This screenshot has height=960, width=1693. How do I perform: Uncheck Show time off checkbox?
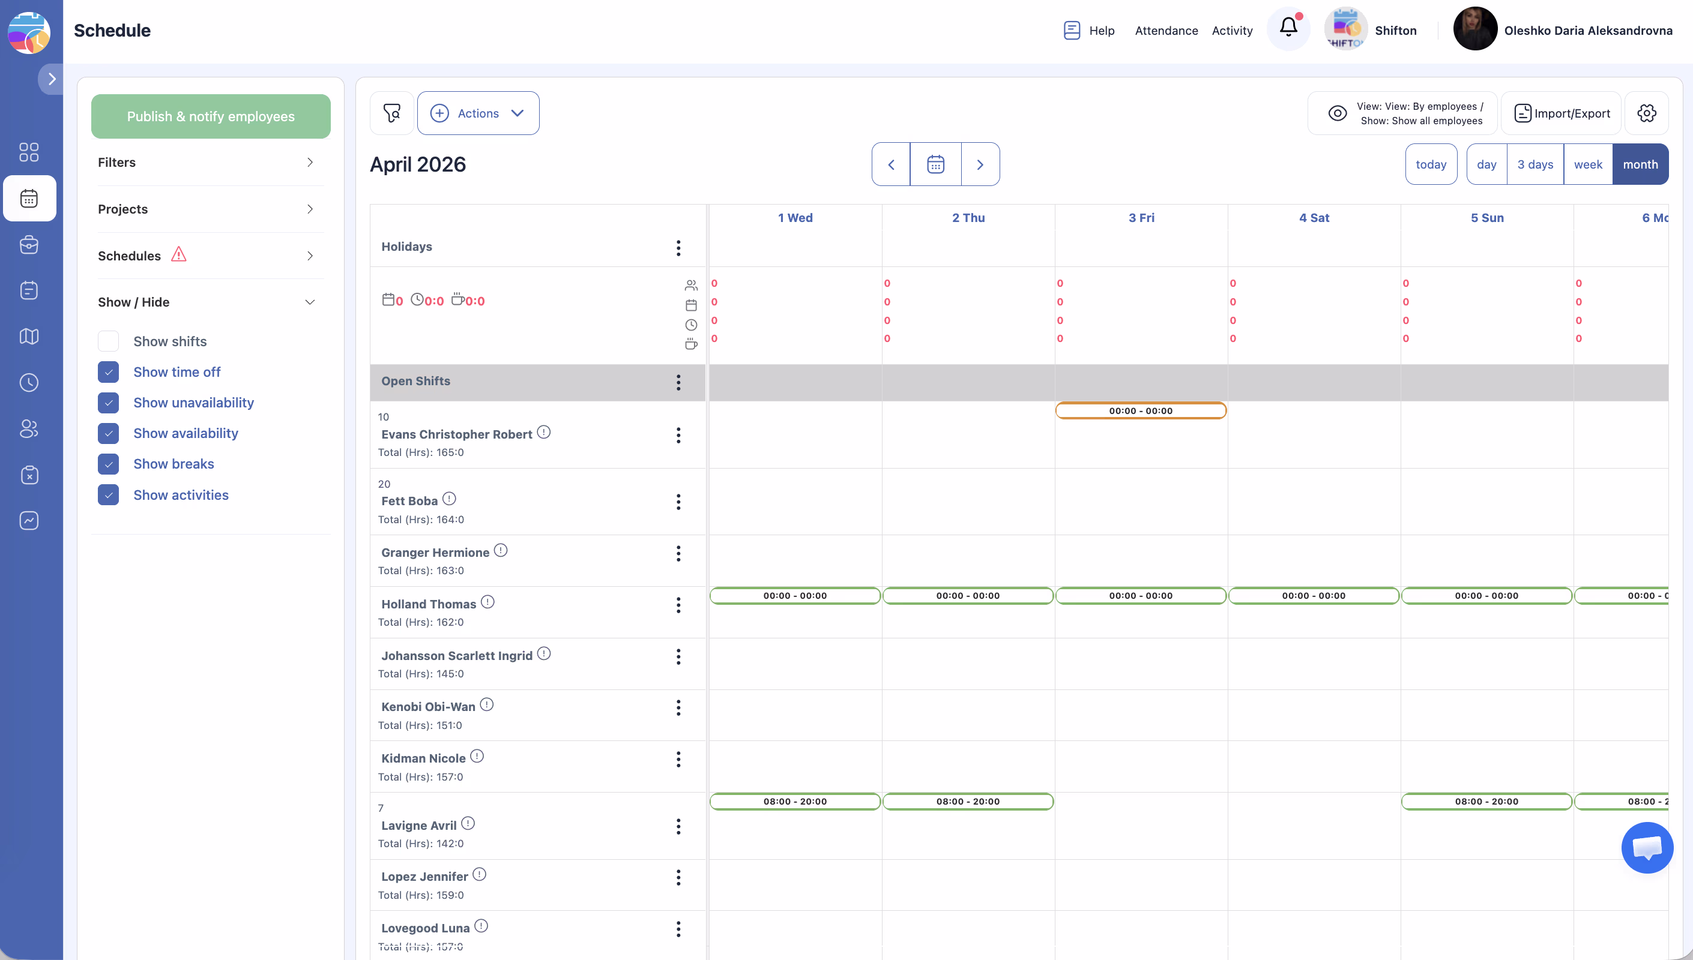108,372
